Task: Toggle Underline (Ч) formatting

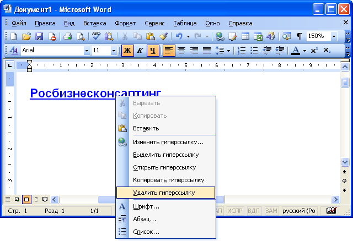Action: click(x=153, y=50)
